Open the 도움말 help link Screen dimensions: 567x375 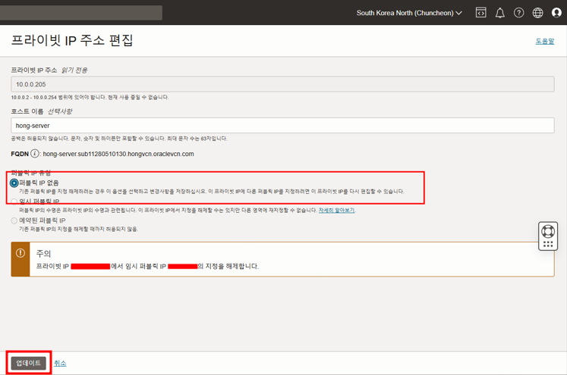[x=544, y=41]
